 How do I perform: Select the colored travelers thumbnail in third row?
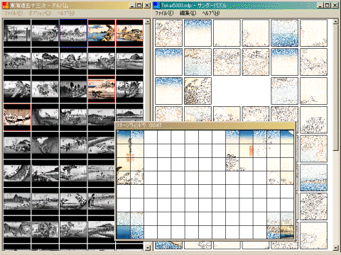click(102, 89)
